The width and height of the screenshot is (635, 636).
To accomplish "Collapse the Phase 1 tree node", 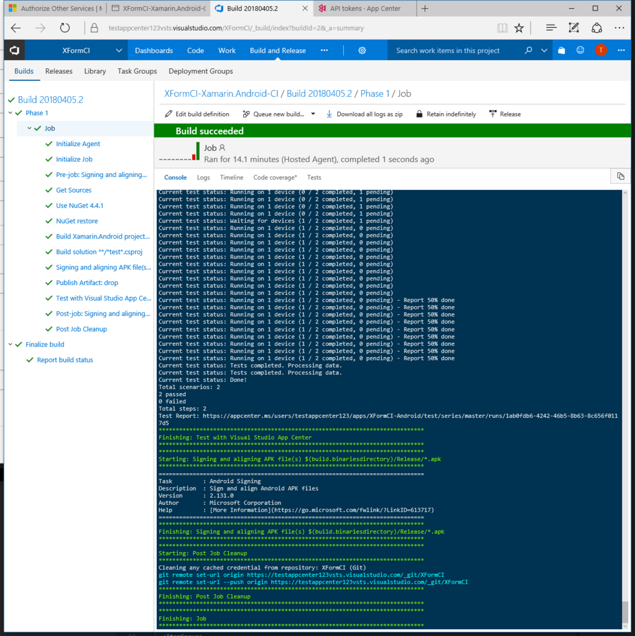I will point(10,113).
